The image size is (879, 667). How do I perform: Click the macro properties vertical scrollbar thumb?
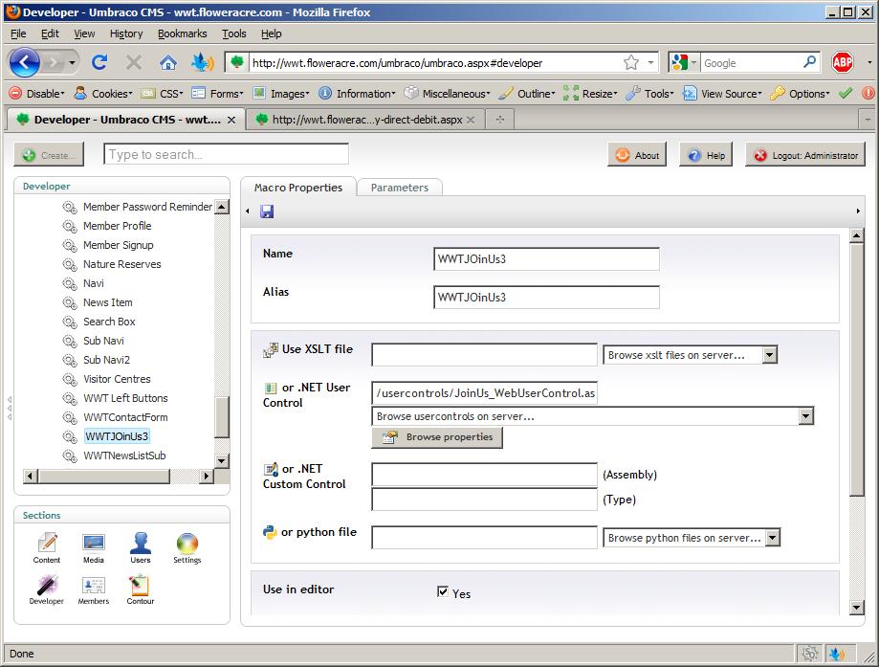(857, 370)
